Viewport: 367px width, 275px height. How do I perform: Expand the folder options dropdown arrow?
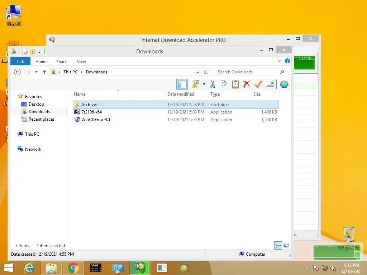click(204, 84)
